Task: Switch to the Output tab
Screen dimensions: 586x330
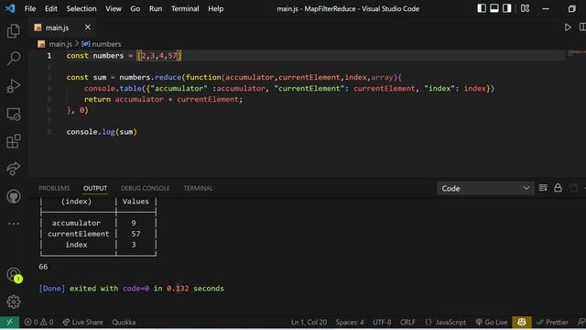Action: pyautogui.click(x=95, y=188)
